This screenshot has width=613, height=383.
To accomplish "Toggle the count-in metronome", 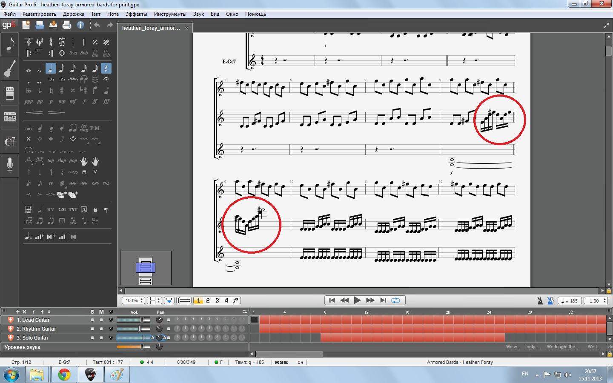I will (550, 301).
